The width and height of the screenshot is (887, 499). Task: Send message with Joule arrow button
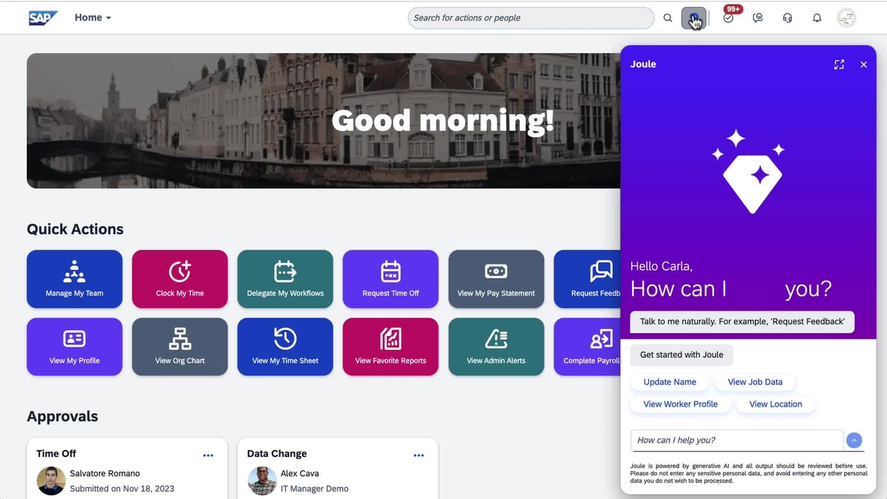point(854,441)
